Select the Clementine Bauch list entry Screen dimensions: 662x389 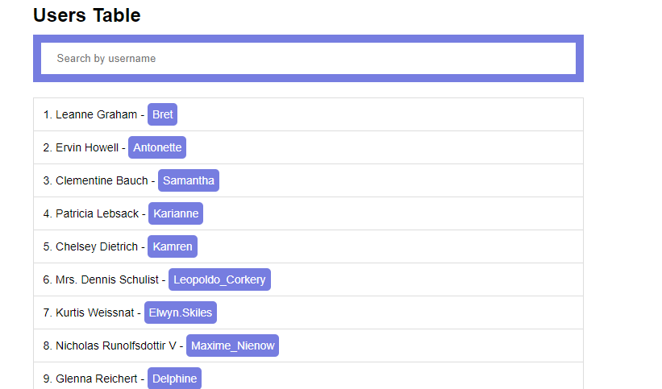coord(102,180)
